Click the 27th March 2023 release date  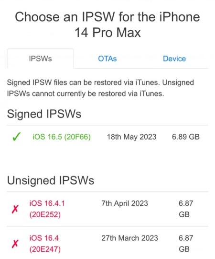[x=129, y=238]
